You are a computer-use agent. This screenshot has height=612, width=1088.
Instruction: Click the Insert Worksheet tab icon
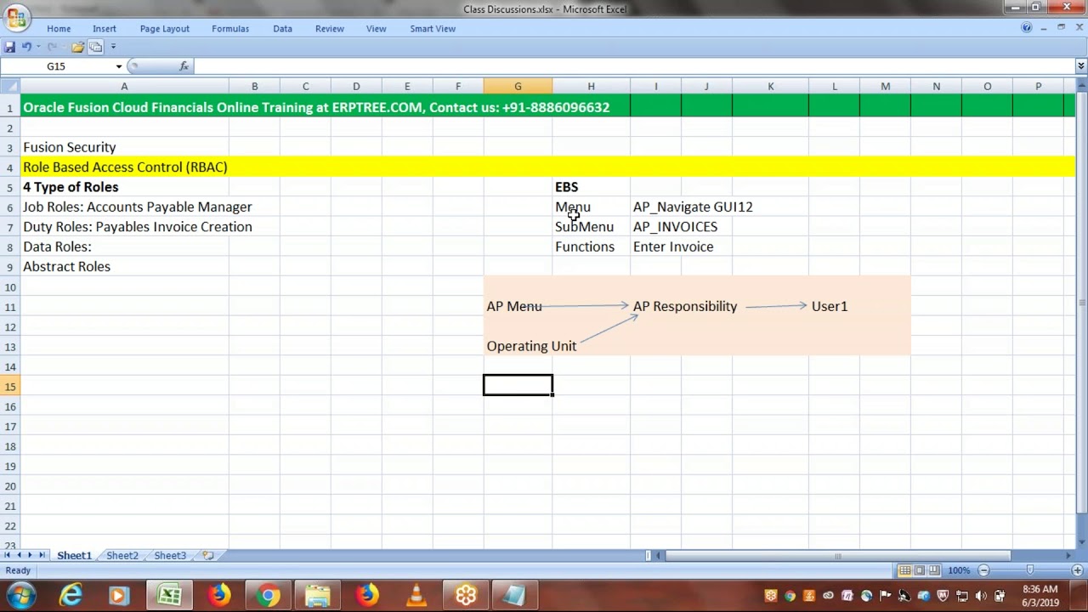[x=207, y=556]
